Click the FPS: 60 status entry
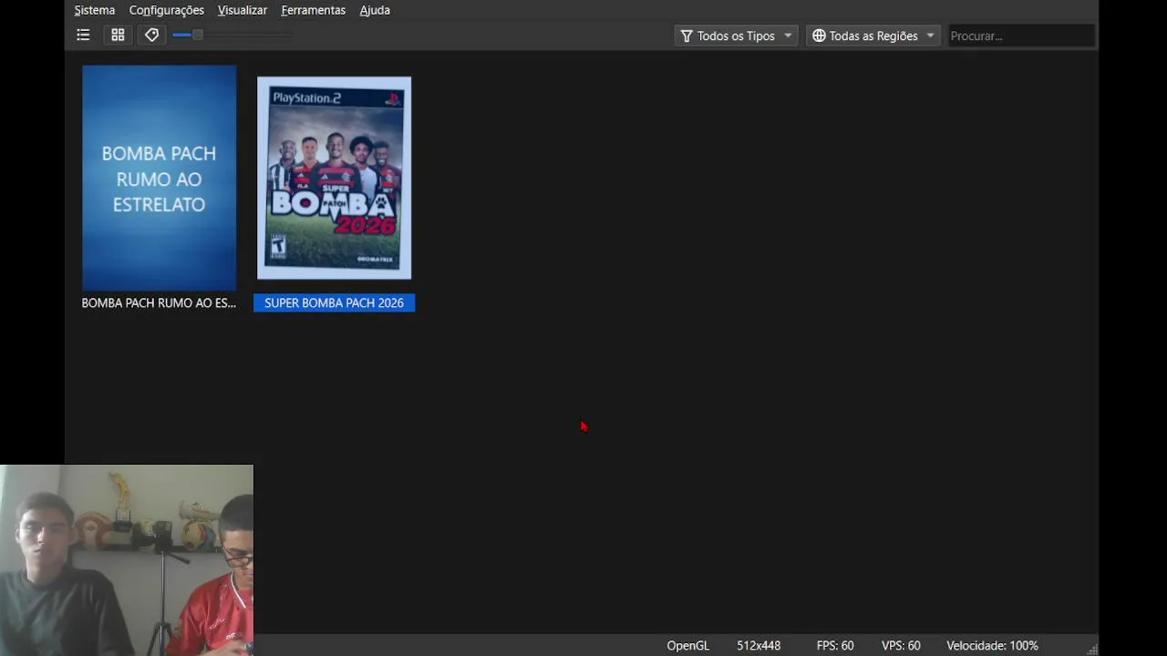This screenshot has width=1167, height=656. 835,645
